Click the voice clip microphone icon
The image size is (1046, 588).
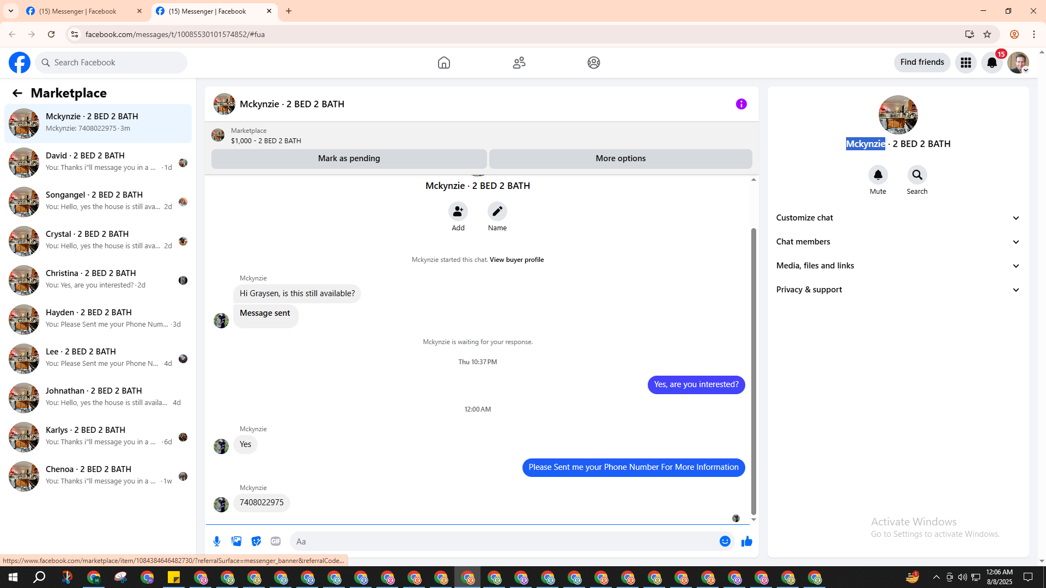tap(217, 541)
